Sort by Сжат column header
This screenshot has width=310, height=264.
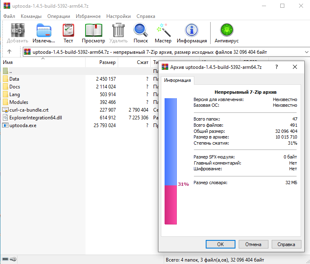pyautogui.click(x=134, y=62)
